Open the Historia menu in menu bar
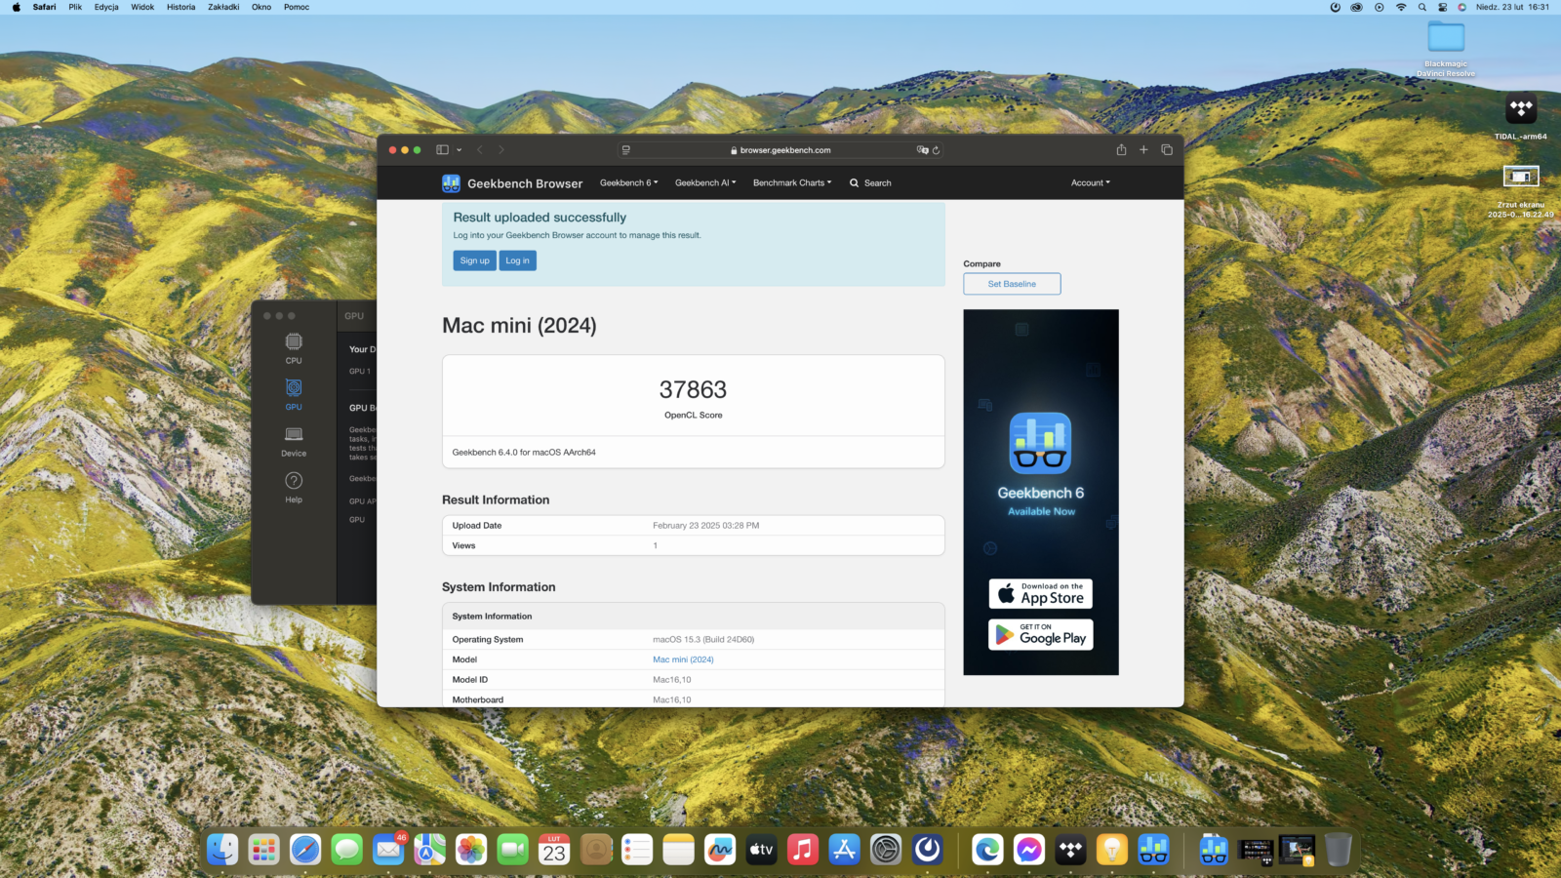The width and height of the screenshot is (1561, 878). point(180,7)
